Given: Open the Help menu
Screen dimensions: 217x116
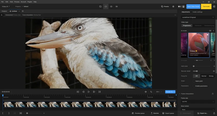Looking at the screenshot, I should coord(35,2).
